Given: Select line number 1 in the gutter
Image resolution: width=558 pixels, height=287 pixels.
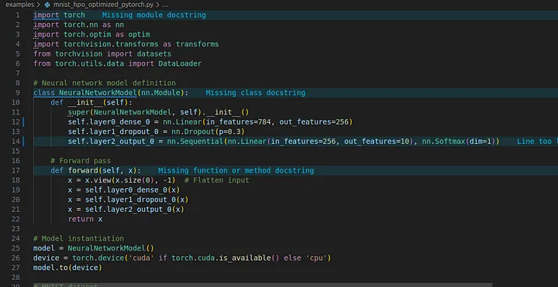Looking at the screenshot, I should pyautogui.click(x=18, y=15).
